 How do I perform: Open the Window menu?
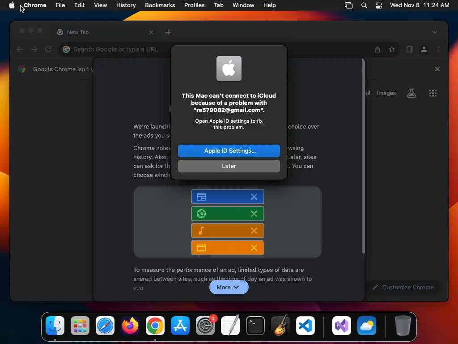[x=243, y=5]
